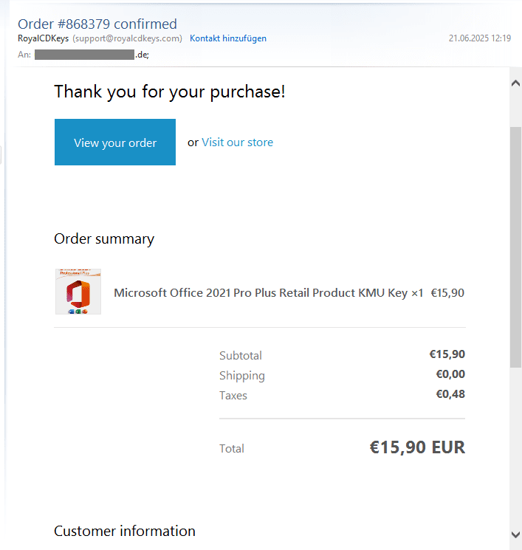Click the Shipping amount €0,00
This screenshot has height=550, width=522.
coord(450,374)
